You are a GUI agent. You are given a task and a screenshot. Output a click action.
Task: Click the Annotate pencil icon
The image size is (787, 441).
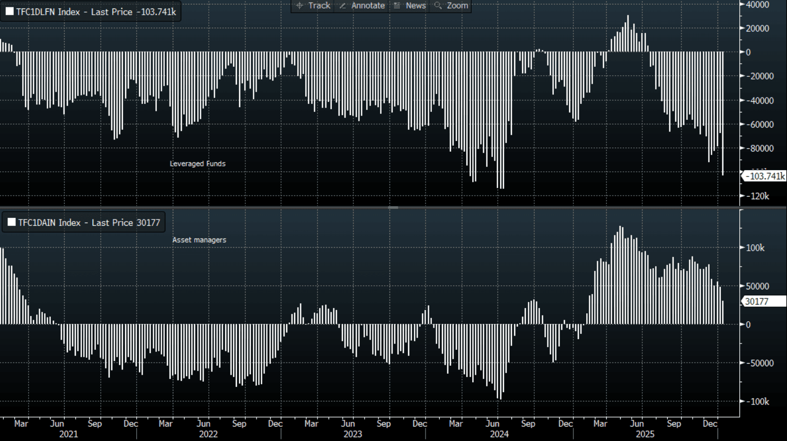tap(342, 5)
